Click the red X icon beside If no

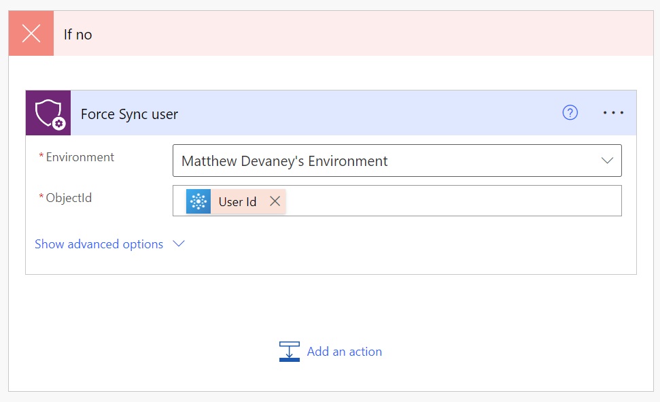pyautogui.click(x=31, y=33)
